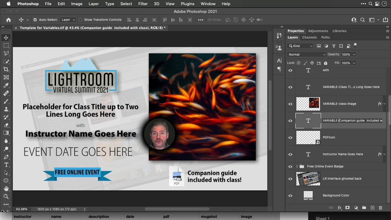Expand Free Online Event Badge group
The height and width of the screenshot is (220, 391).
pos(297,167)
